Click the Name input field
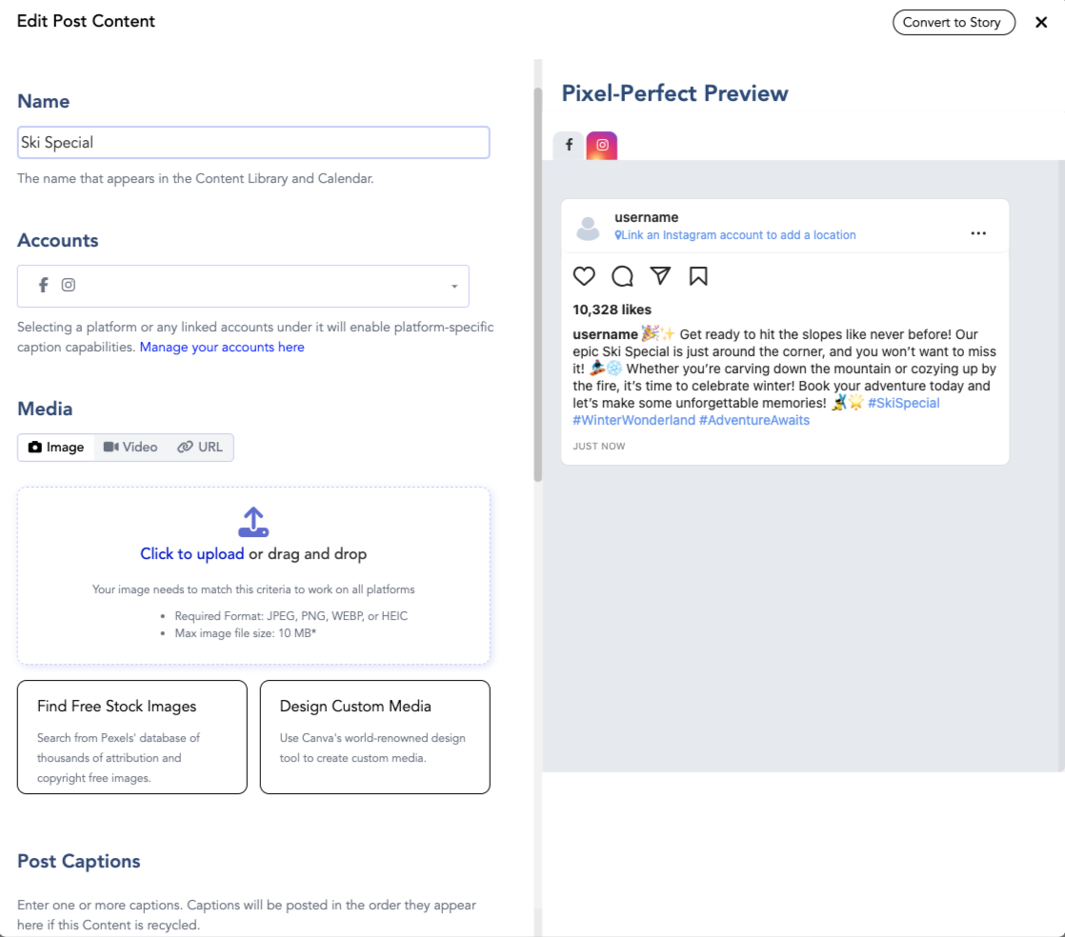The height and width of the screenshot is (937, 1065). [x=253, y=143]
